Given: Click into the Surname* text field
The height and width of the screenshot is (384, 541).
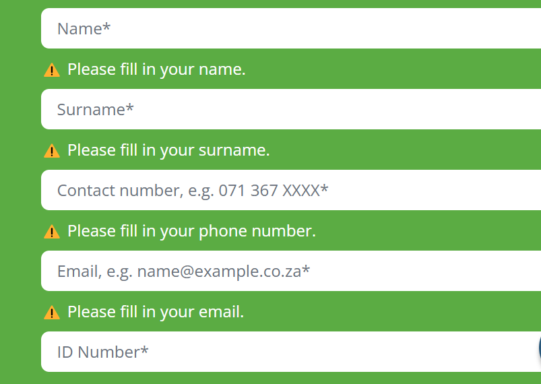Looking at the screenshot, I should (x=291, y=109).
